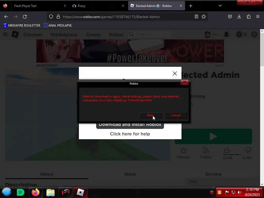Click Report next to the advertisement
264x198 pixels.
pyautogui.click(x=219, y=65)
